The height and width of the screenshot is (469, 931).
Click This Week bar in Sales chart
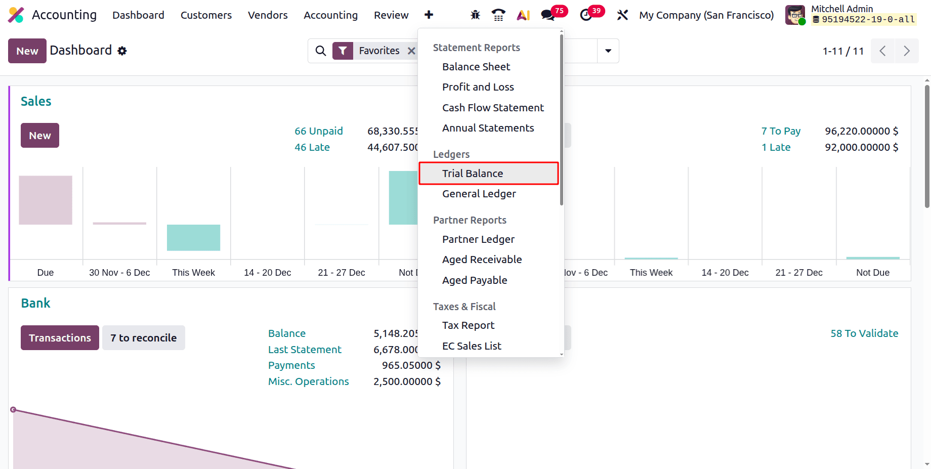pos(193,238)
